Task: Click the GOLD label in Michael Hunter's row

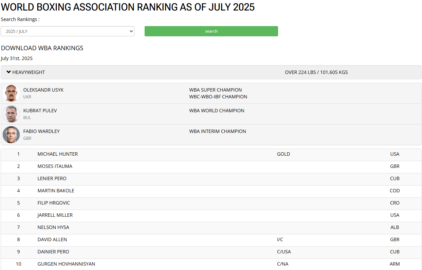Action: tap(283, 154)
